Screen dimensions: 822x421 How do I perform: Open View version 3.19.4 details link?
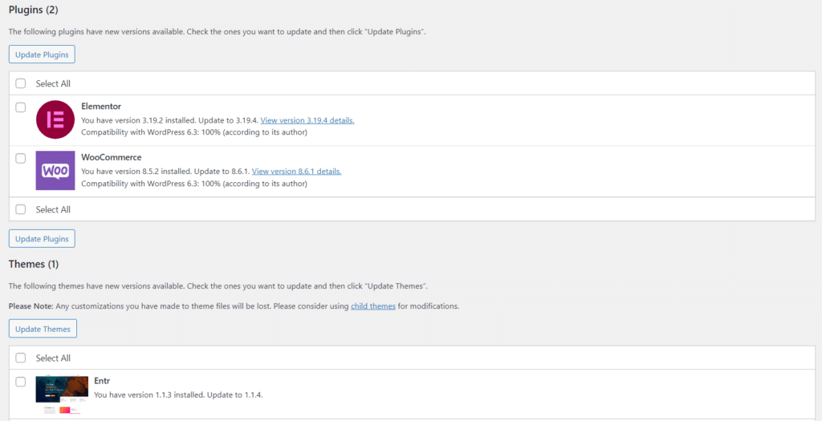(307, 120)
